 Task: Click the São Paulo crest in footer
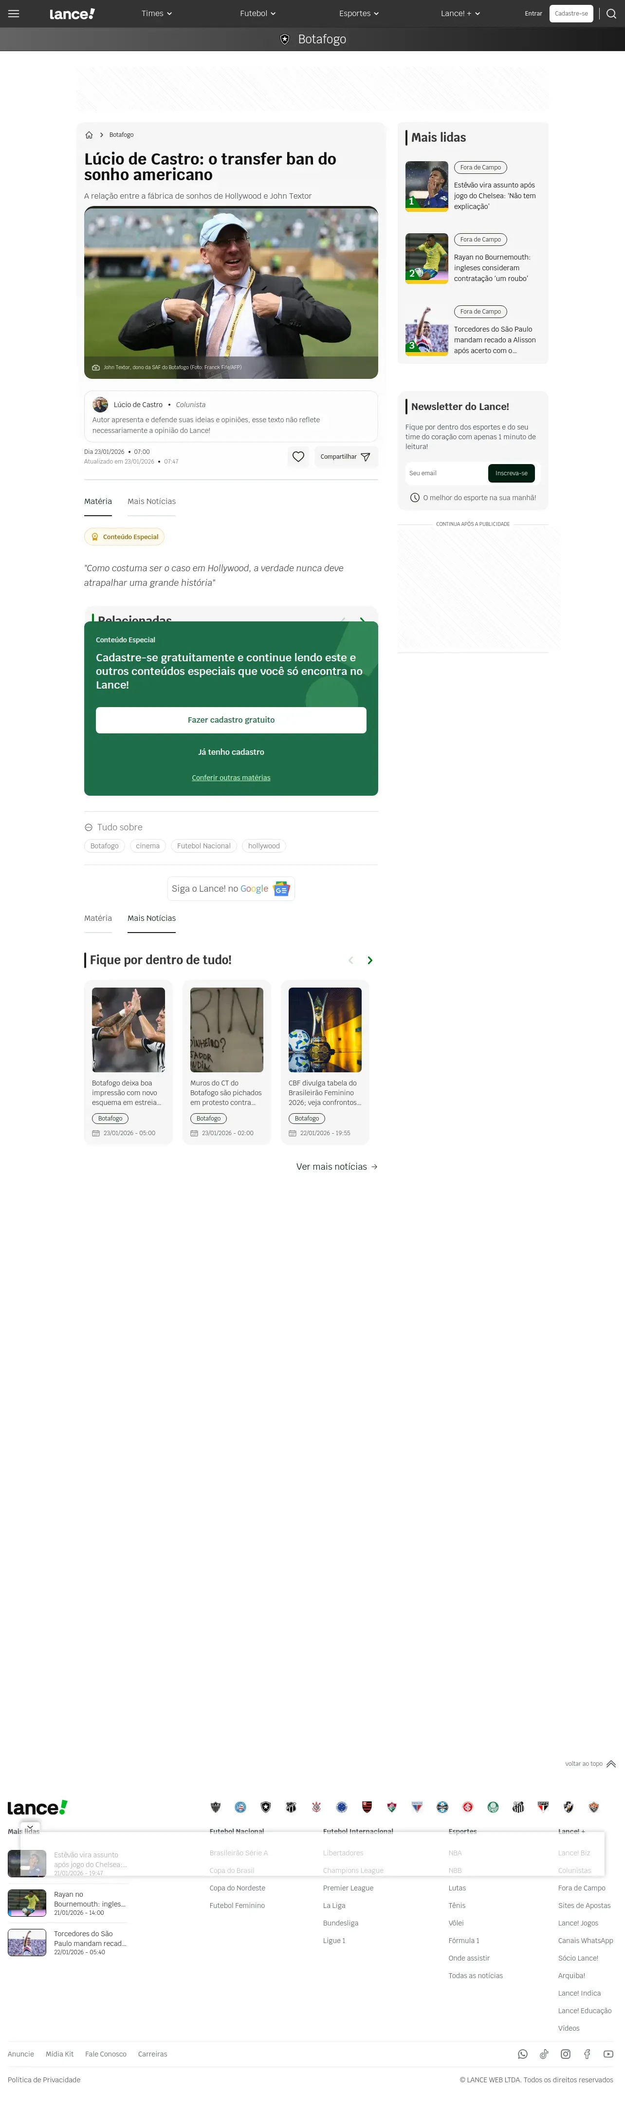pyautogui.click(x=543, y=1807)
